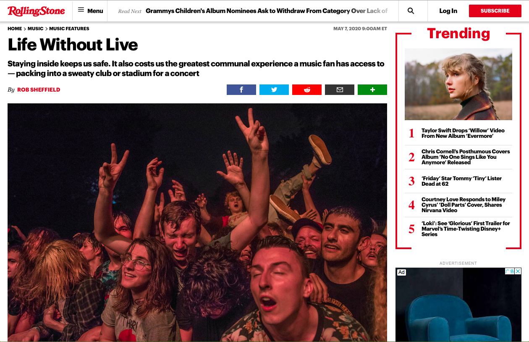Open Taylor Swift 'Willow' video story
Viewport: 529px width, 342px height.
[x=463, y=133]
